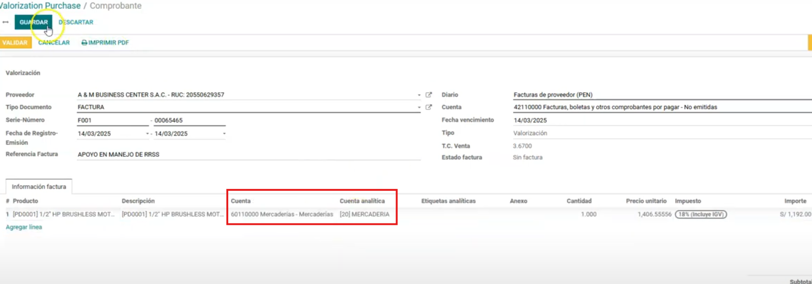Viewport: 812px width, 284px height.
Task: Switch to the Información factura tab
Action: 39,187
